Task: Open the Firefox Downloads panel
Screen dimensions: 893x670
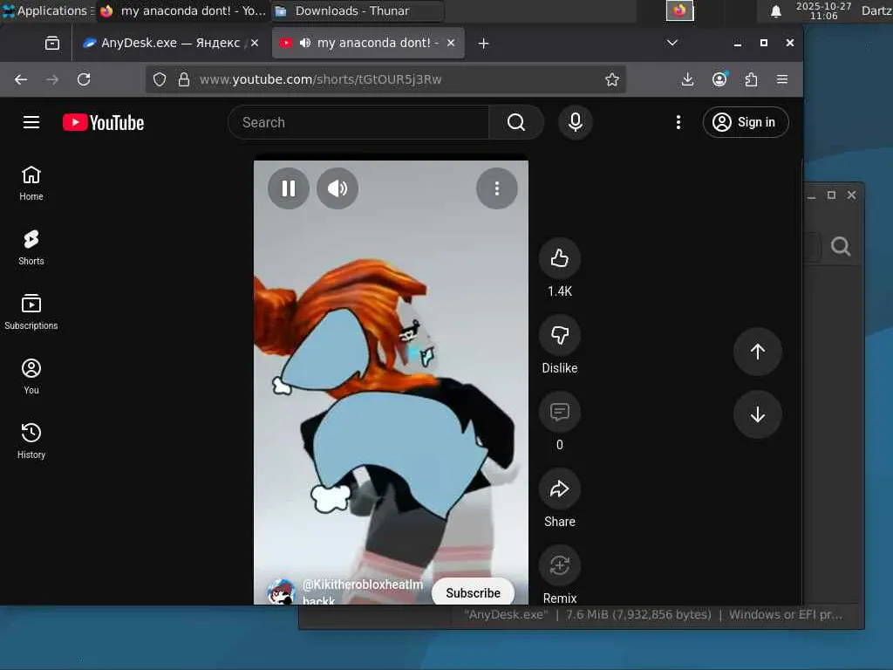Action: [687, 79]
